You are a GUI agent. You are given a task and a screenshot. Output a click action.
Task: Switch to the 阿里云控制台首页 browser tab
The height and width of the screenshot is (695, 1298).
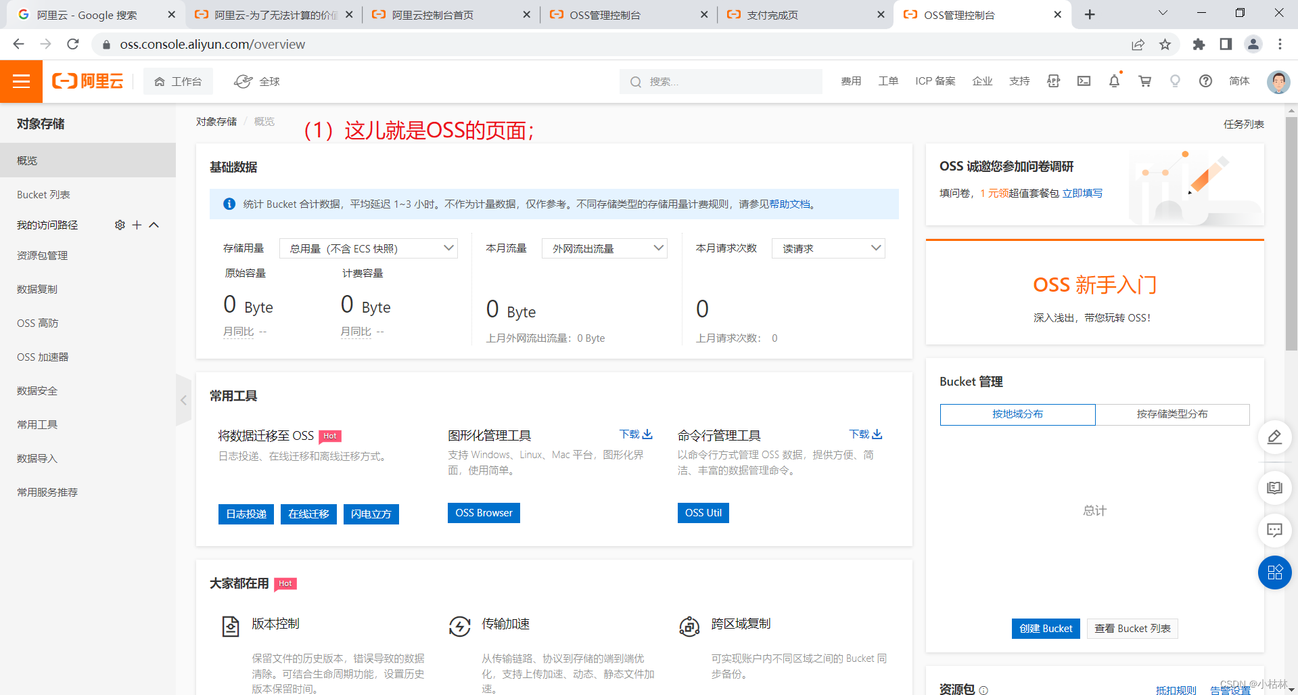(x=450, y=15)
